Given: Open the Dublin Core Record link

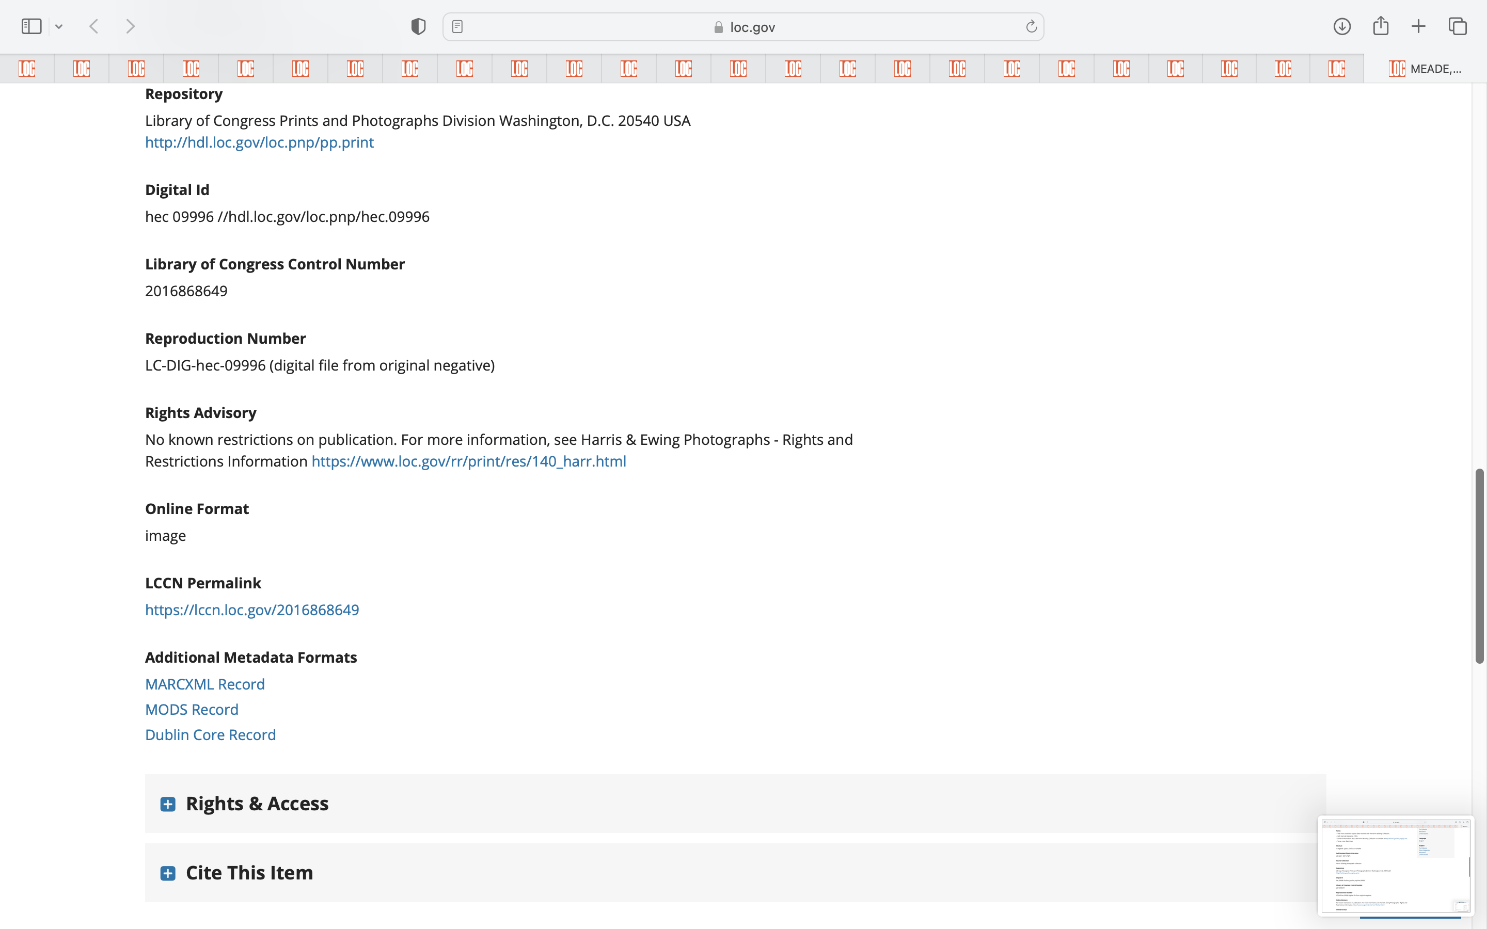Looking at the screenshot, I should pos(210,735).
